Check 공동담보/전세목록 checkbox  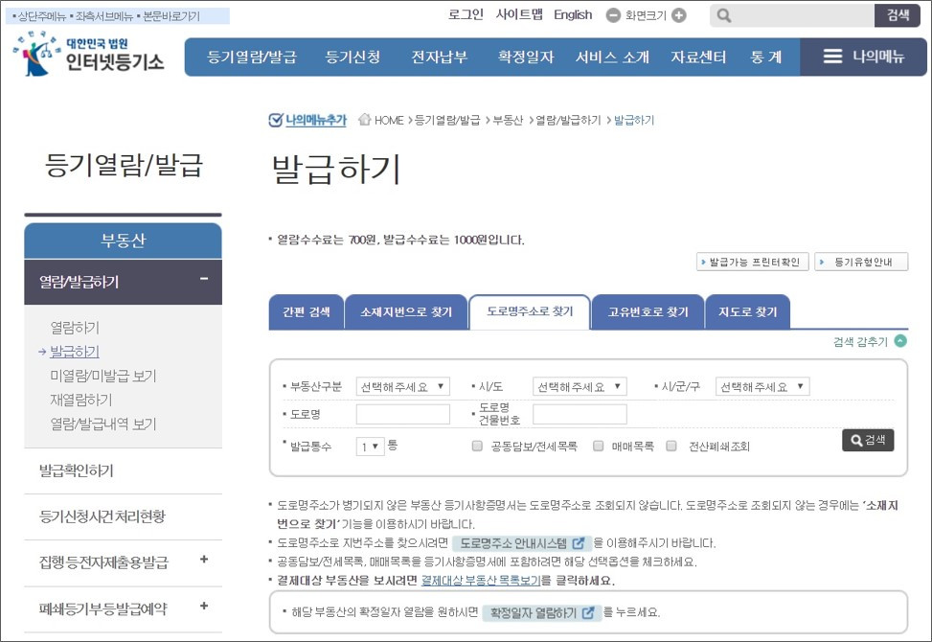(477, 446)
